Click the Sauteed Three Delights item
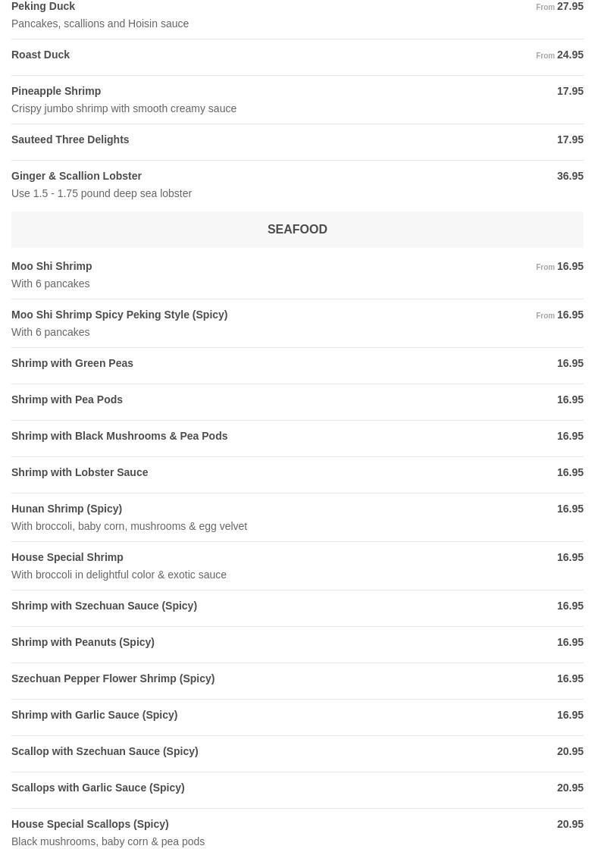This screenshot has width=595, height=849. [x=70, y=140]
